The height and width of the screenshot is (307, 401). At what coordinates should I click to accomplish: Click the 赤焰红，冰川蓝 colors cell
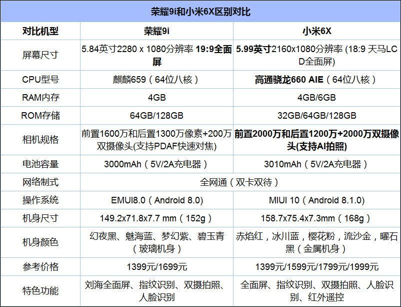coord(316,242)
